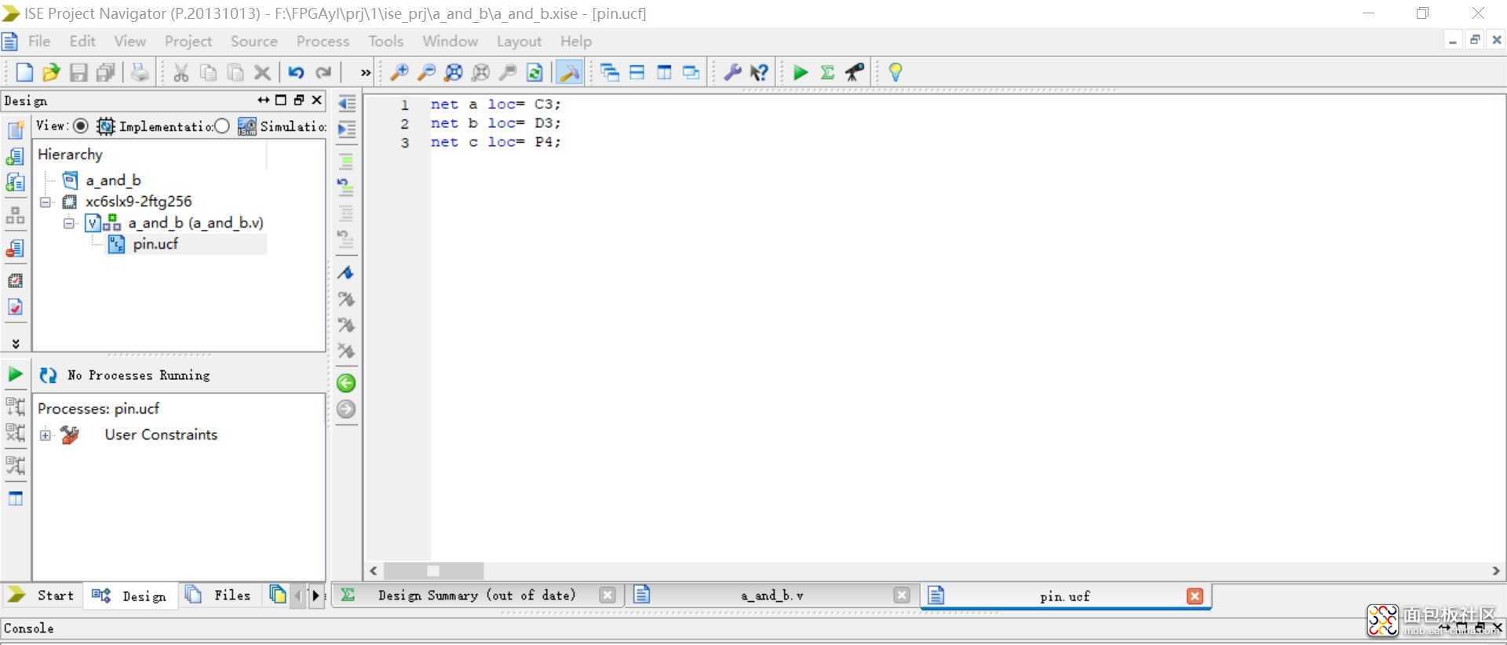
Task: Click the Save All toolbar icon
Action: 105,72
